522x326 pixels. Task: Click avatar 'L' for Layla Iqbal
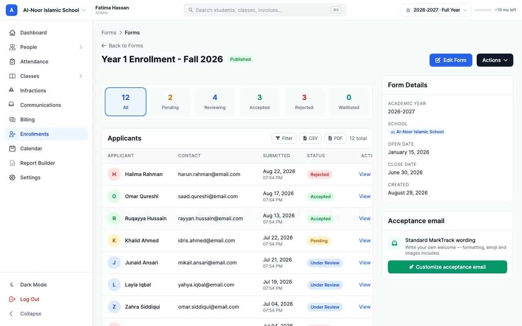[114, 285]
